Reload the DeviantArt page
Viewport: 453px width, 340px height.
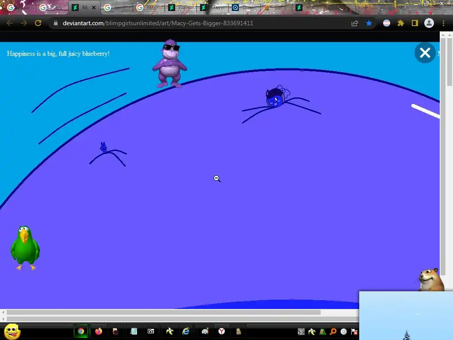(38, 23)
